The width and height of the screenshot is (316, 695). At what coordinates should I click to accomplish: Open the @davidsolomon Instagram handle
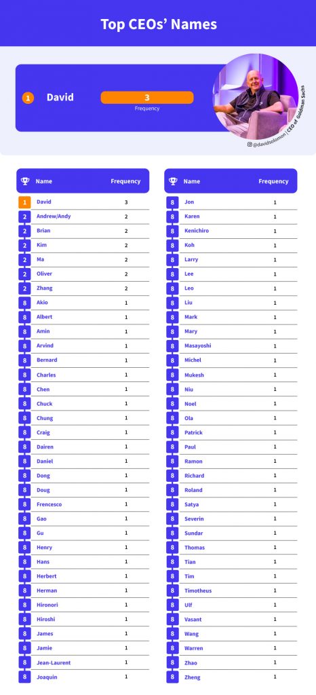click(x=266, y=145)
